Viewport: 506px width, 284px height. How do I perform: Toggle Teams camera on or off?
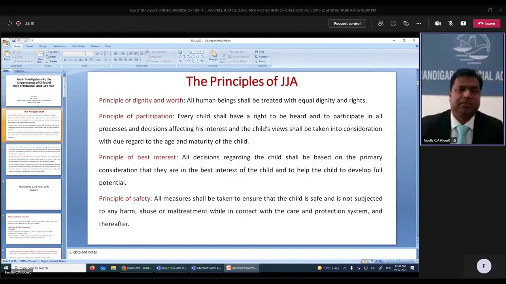[438, 23]
